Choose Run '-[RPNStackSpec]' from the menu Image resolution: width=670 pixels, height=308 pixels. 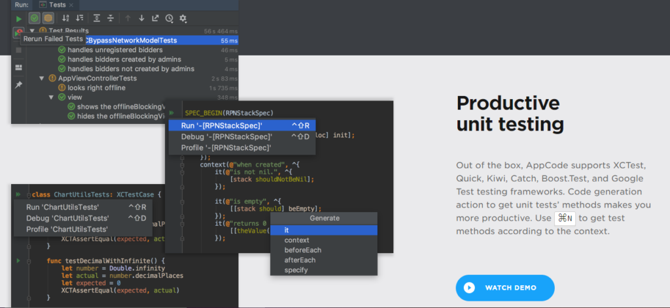click(242, 125)
